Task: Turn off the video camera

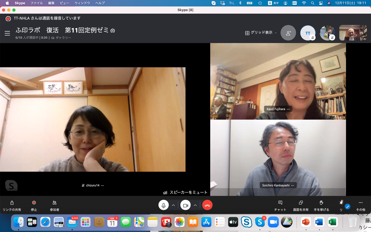Action: pos(185,205)
